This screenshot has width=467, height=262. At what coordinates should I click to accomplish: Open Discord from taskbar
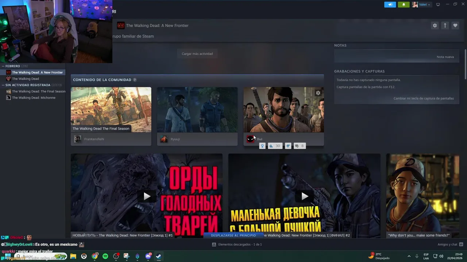coord(148,256)
